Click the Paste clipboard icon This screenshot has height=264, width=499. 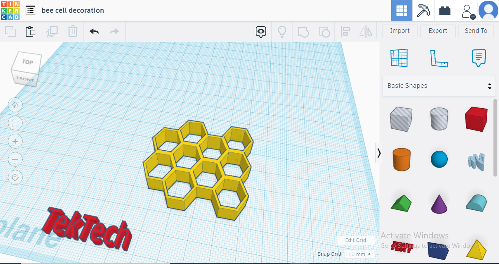tap(31, 31)
